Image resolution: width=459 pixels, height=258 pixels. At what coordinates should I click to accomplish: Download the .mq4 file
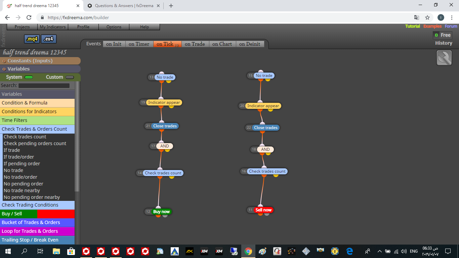coord(32,39)
